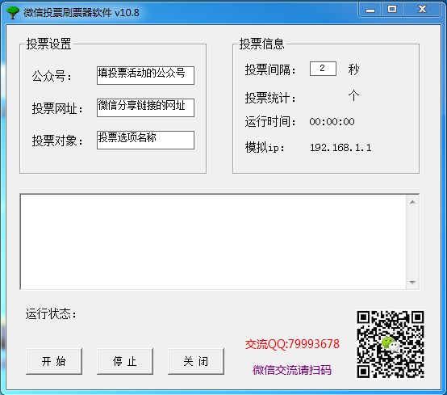Click the 投票设置 group title

(48, 44)
